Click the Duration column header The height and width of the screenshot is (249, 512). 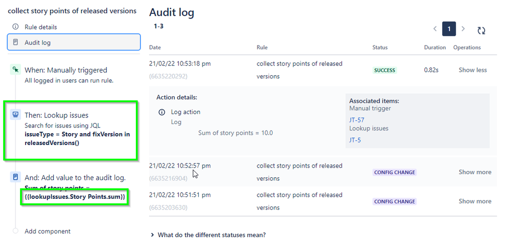coord(435,47)
